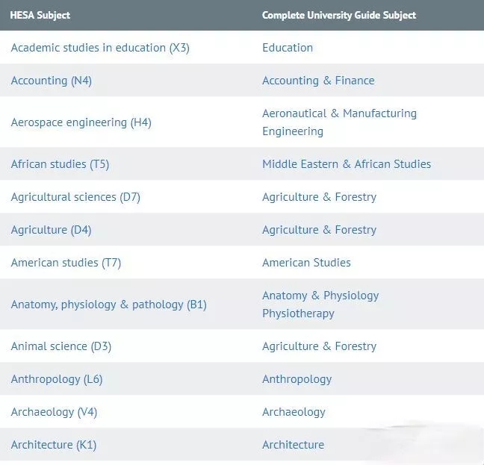Image resolution: width=484 pixels, height=465 pixels.
Task: Open Anatomy & Physiology guide subject
Action: (320, 296)
